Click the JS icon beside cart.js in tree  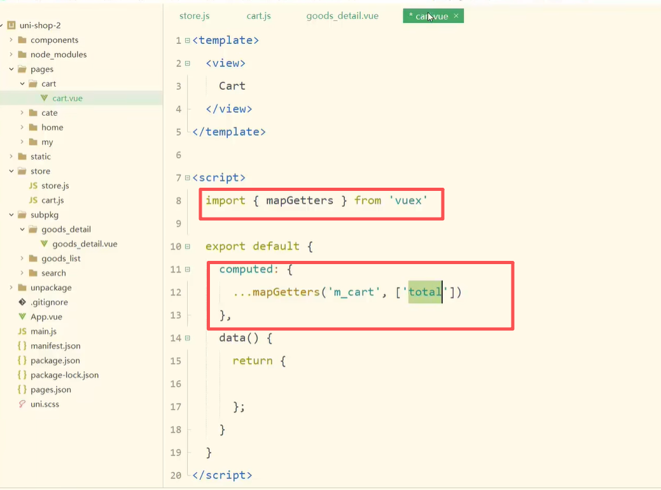pyautogui.click(x=33, y=200)
